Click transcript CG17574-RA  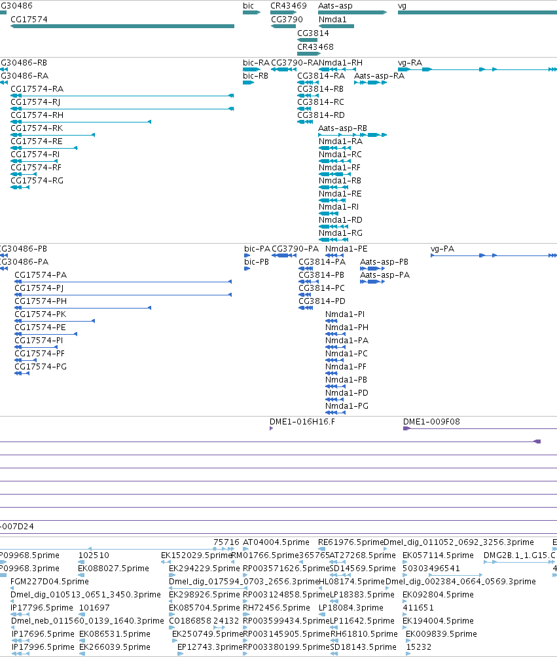point(37,89)
